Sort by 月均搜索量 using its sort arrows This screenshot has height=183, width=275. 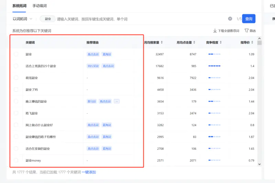point(162,43)
